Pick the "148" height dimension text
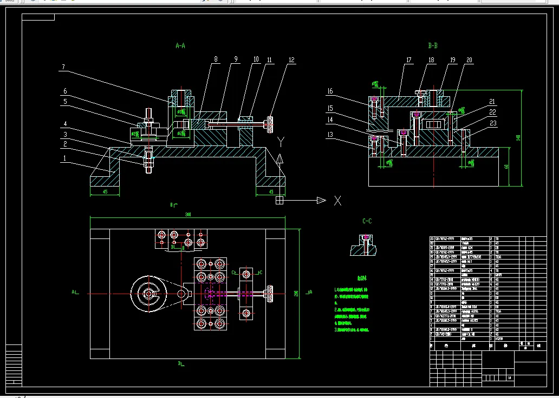Screen dimensions: 559x398 (518, 137)
